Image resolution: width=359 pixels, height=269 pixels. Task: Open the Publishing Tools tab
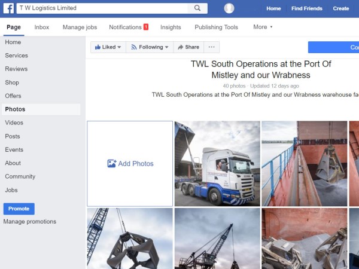tap(217, 27)
